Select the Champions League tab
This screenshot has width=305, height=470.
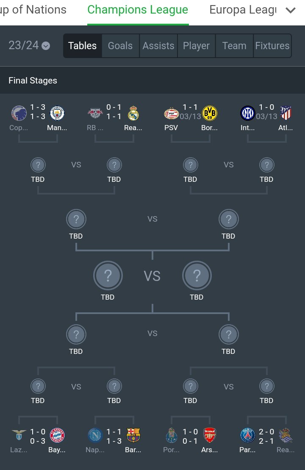point(138,10)
